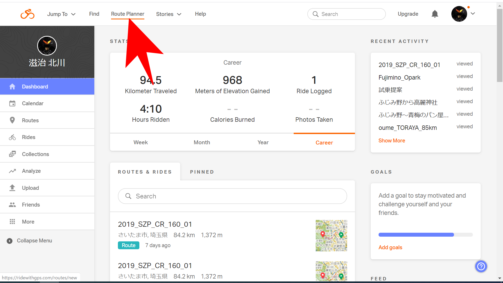This screenshot has width=503, height=283.
Task: Open the profile avatar dropdown arrow
Action: 473,14
